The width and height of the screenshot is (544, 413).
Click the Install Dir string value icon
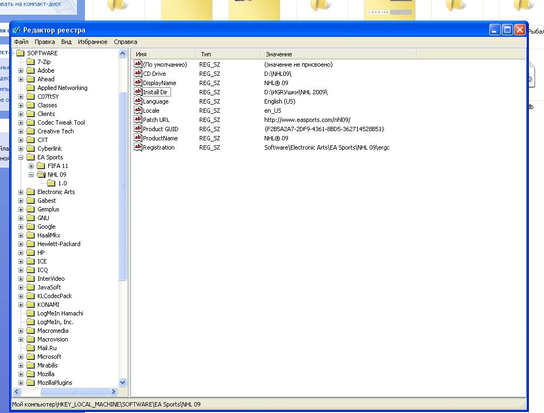[x=137, y=92]
